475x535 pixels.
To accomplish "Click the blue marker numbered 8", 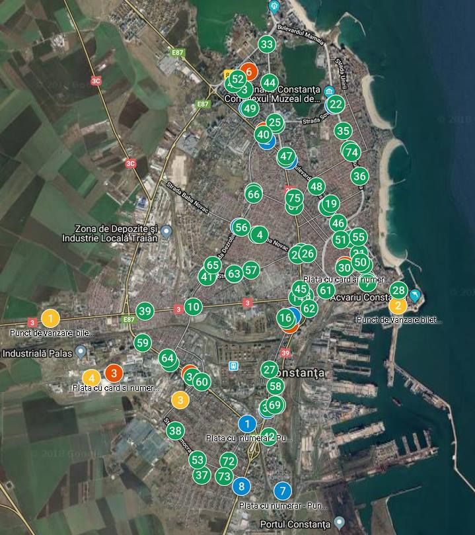I will pyautogui.click(x=241, y=486).
